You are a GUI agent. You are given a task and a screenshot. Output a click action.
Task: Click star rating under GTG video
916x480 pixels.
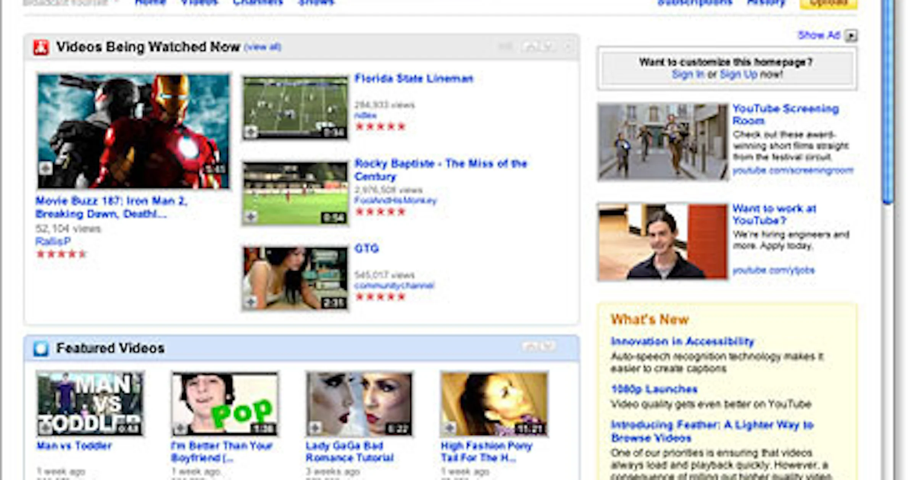pos(380,297)
